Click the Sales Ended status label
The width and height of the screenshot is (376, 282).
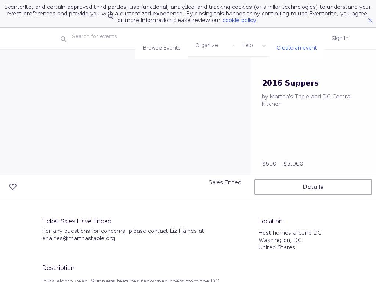click(225, 182)
